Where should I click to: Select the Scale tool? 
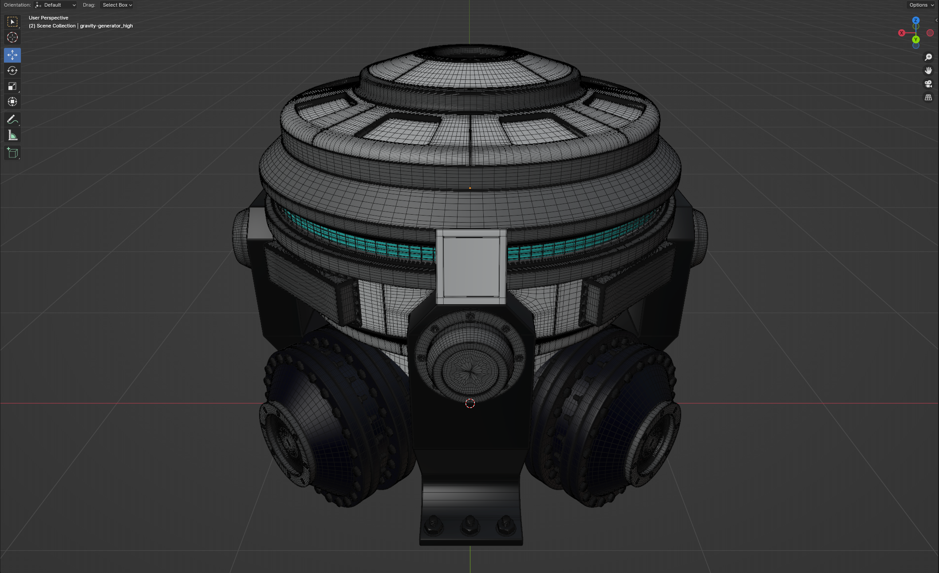pyautogui.click(x=12, y=86)
